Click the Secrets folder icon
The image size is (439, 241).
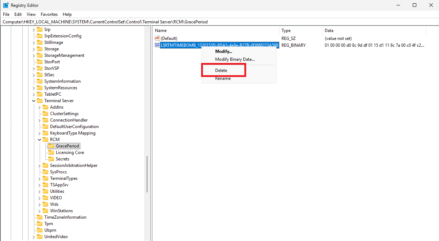pos(51,159)
